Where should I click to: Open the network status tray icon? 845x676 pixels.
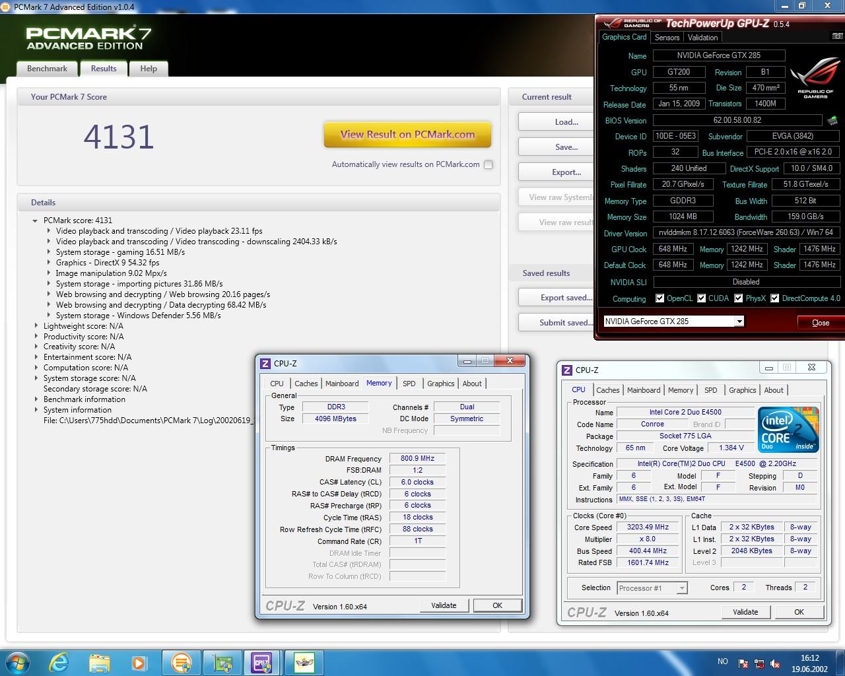pyautogui.click(x=759, y=663)
